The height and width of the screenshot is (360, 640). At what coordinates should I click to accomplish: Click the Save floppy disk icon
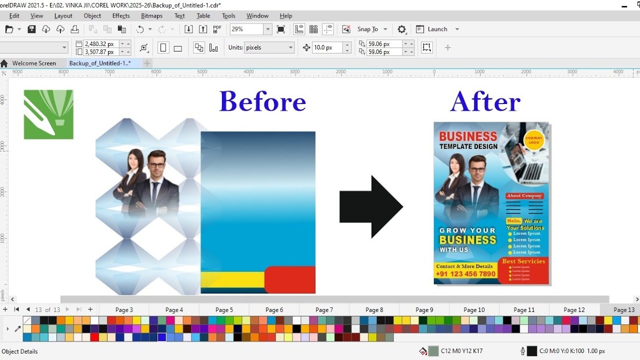31,29
